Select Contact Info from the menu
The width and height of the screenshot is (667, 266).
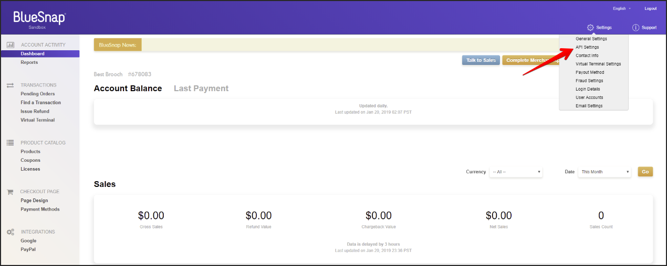pos(587,56)
